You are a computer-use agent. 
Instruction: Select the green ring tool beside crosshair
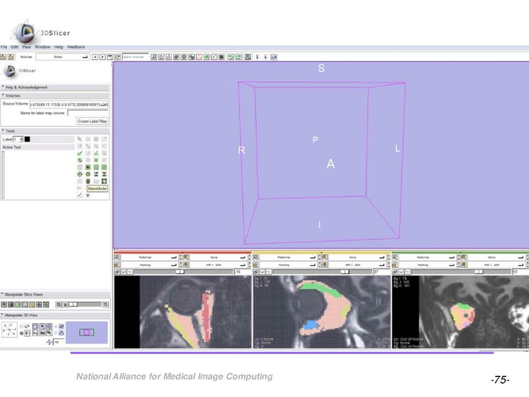(88, 174)
